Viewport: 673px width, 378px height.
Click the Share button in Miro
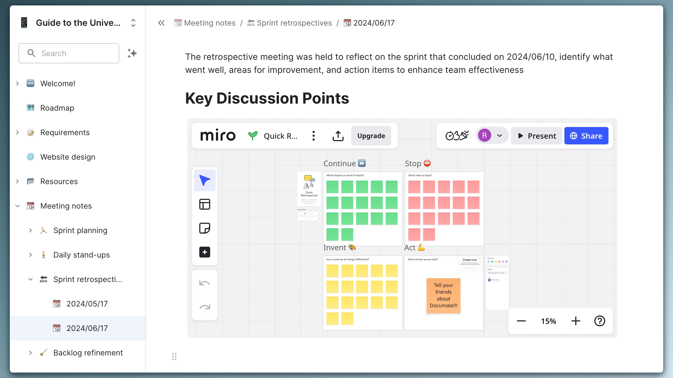(x=586, y=135)
